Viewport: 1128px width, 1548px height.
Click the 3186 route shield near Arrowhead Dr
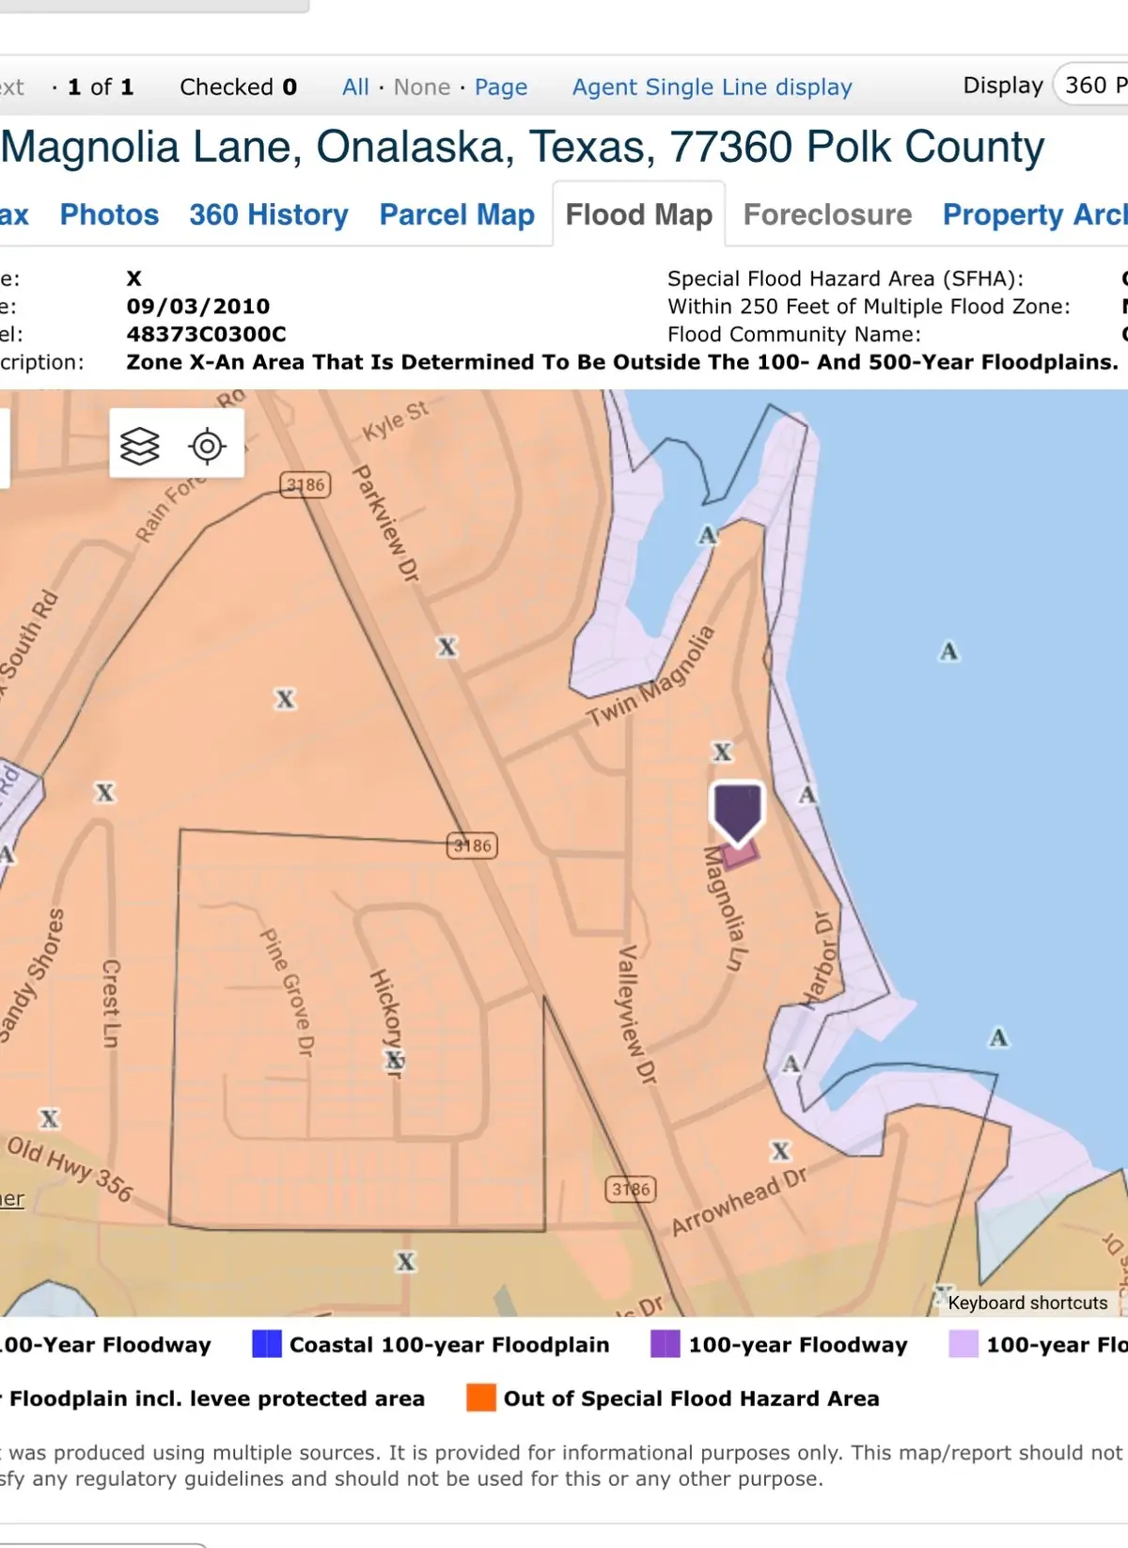point(630,1190)
